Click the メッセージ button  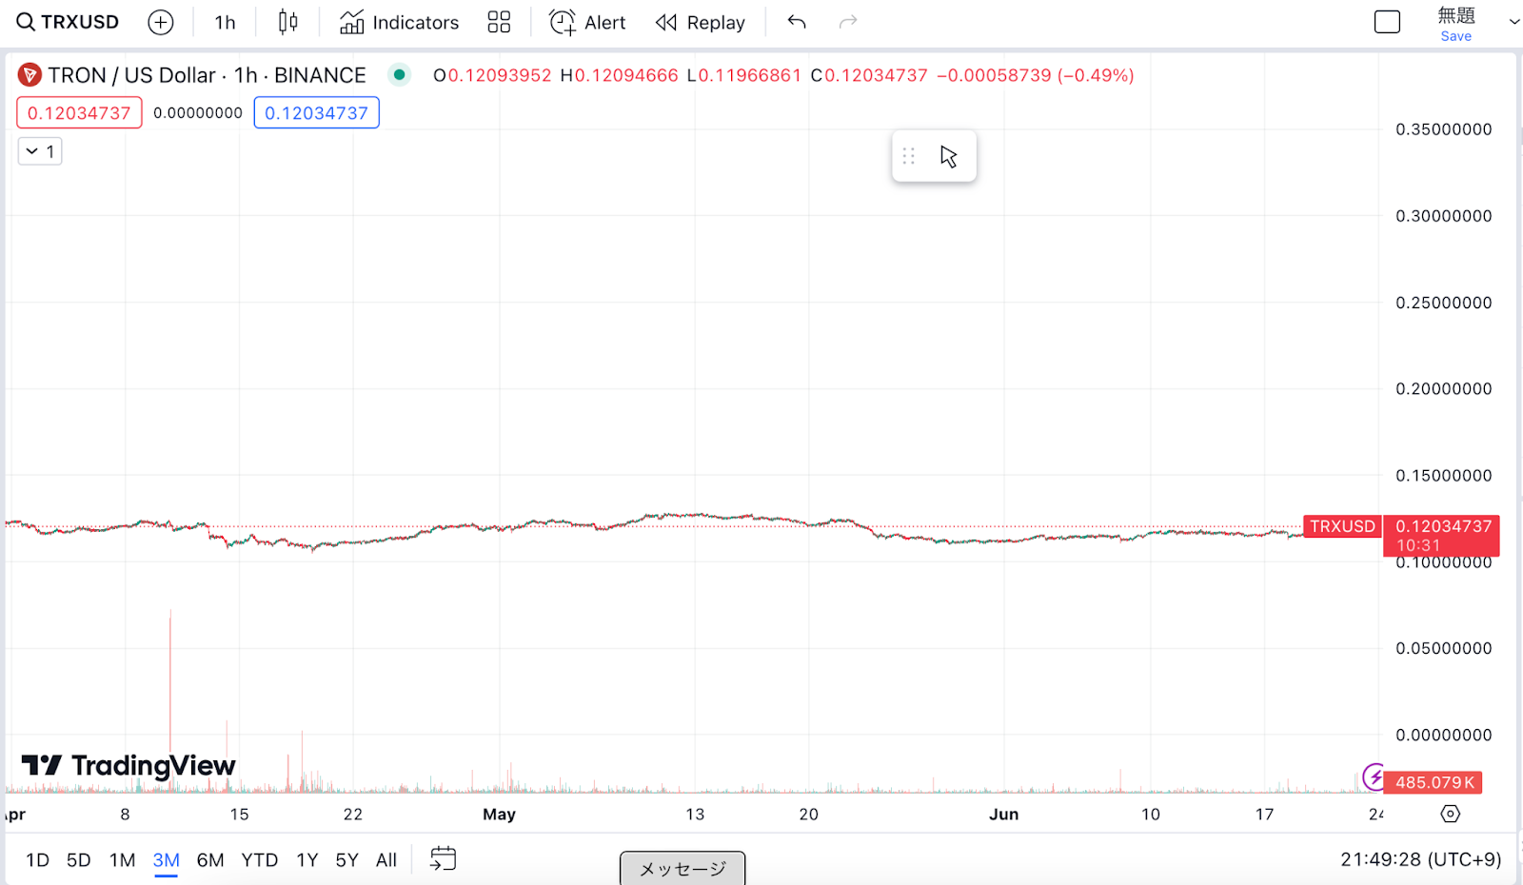coord(682,868)
